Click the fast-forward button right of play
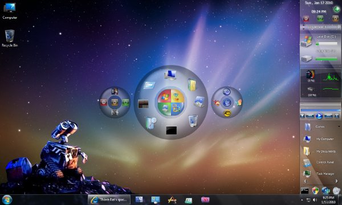Screen dimensions: 342x205 [328, 116]
